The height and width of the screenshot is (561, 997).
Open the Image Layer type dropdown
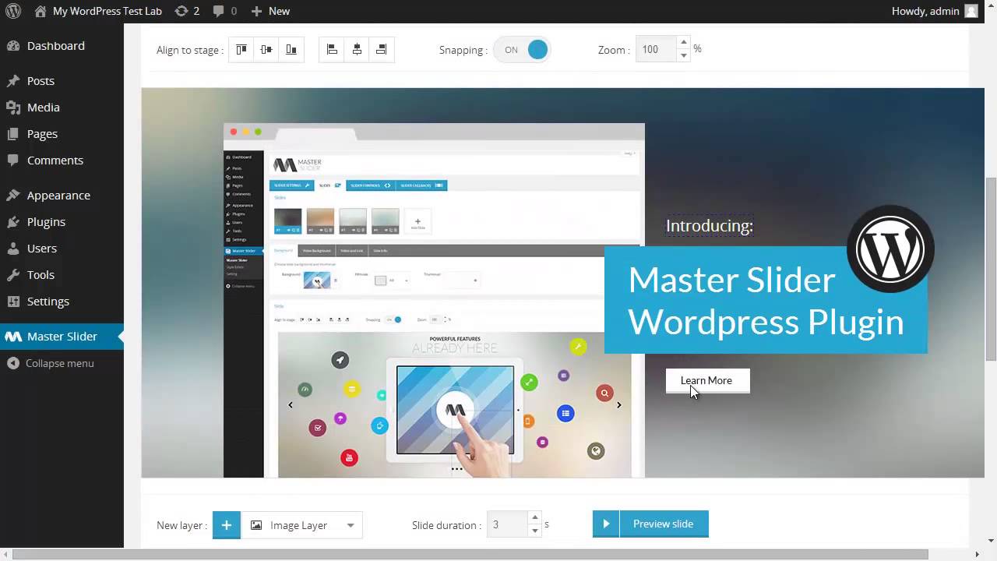coord(302,525)
